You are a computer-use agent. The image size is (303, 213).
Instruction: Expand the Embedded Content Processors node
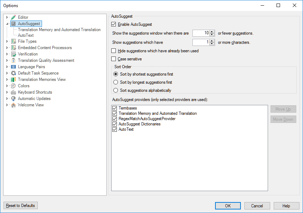[x=7, y=48]
